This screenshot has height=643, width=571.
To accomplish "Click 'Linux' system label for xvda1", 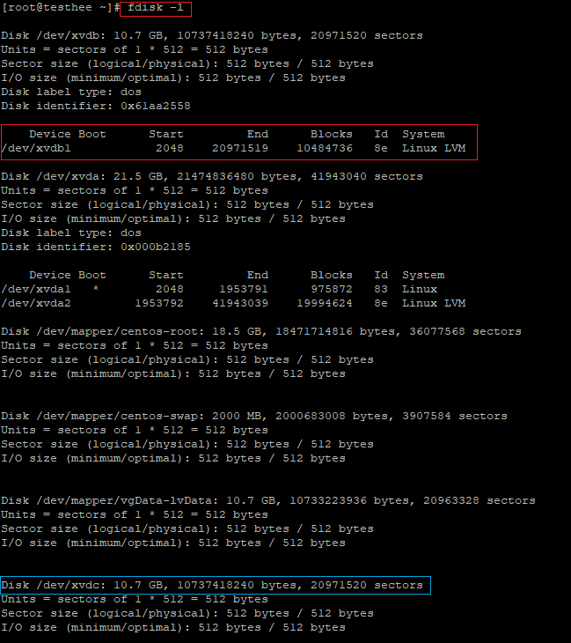I will point(420,290).
